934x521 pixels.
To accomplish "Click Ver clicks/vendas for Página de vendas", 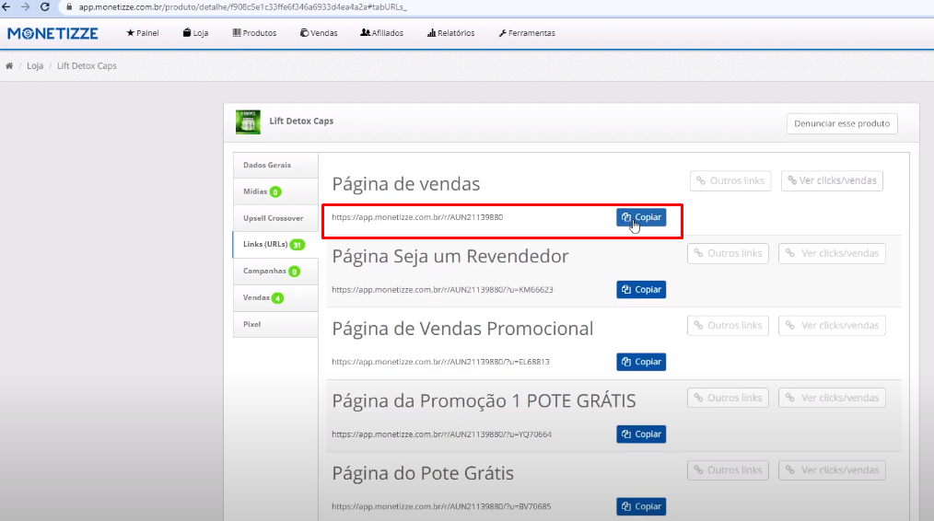I will tap(832, 181).
